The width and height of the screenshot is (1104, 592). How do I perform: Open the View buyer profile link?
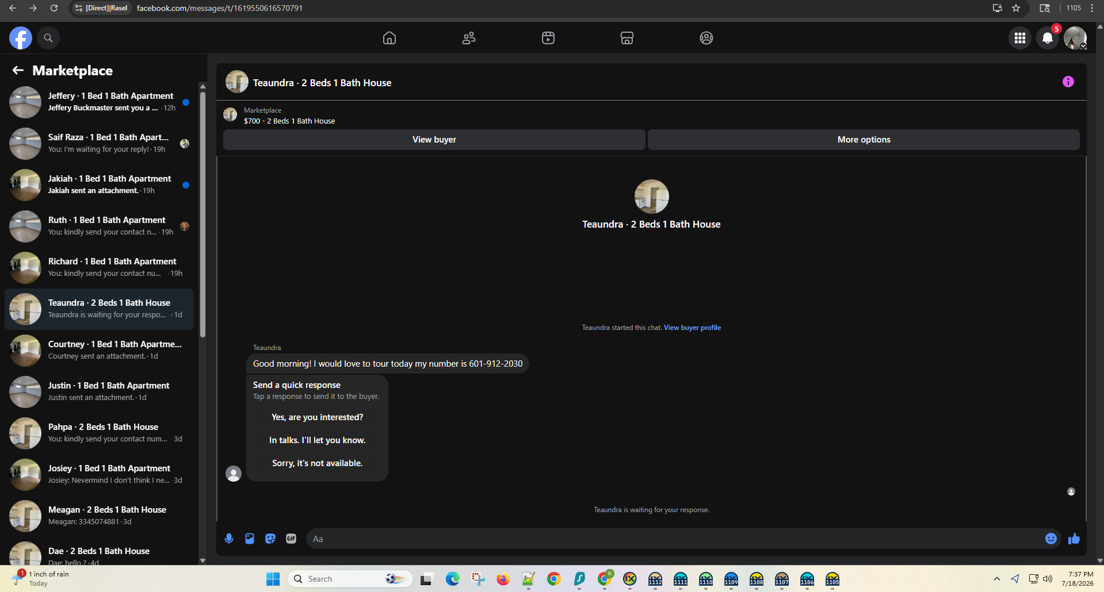pyautogui.click(x=692, y=328)
